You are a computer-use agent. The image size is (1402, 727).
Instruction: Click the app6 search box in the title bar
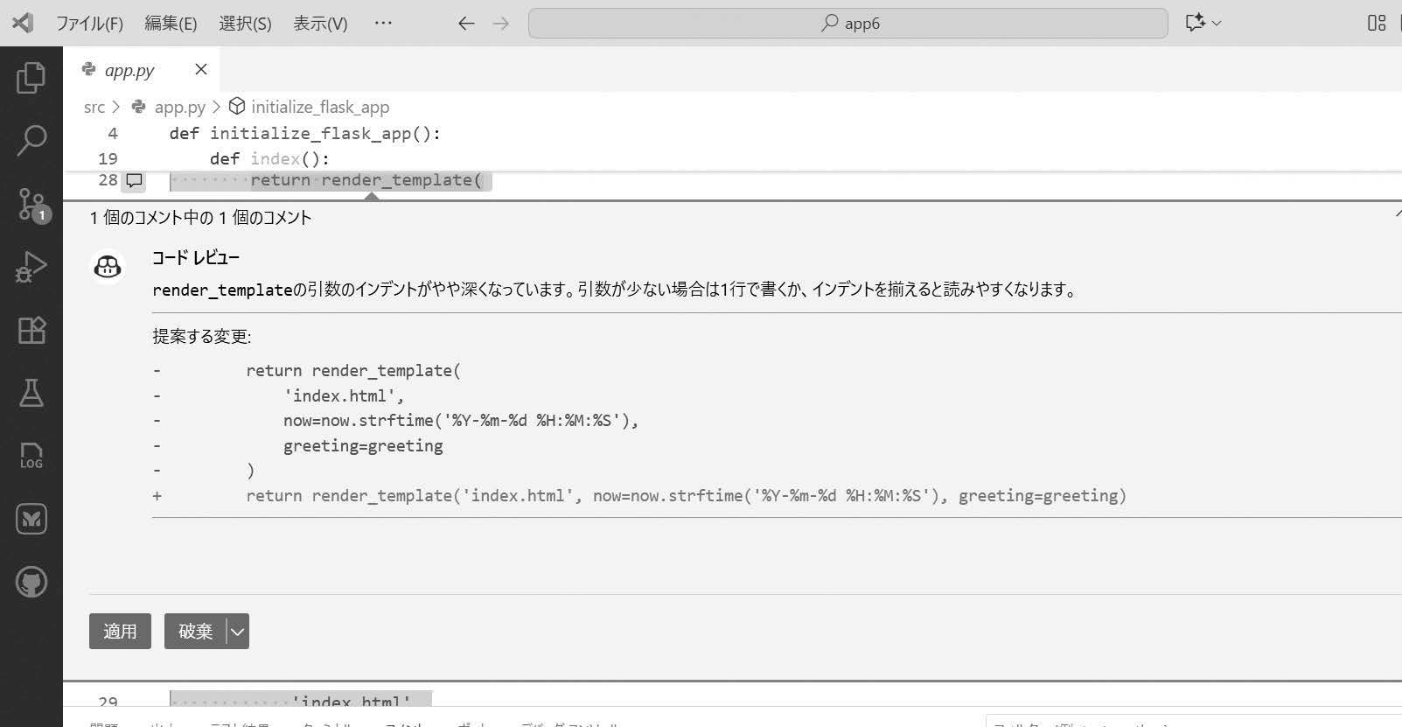pyautogui.click(x=847, y=24)
